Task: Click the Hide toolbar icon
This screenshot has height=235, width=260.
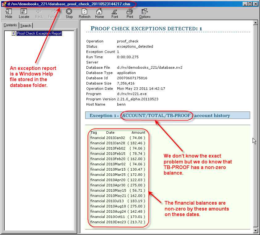Action: pyautogui.click(x=9, y=13)
